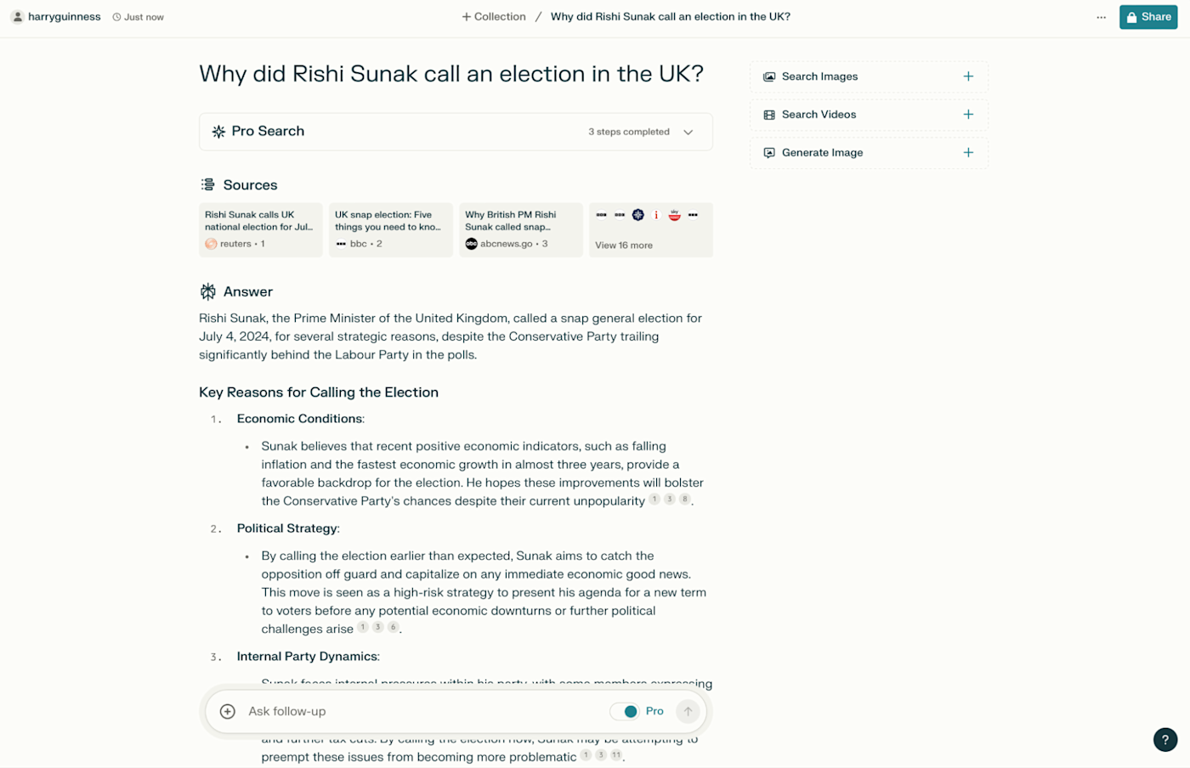Click the plus icon beside Generate Image
Viewport: 1190px width, 768px height.
(x=968, y=153)
